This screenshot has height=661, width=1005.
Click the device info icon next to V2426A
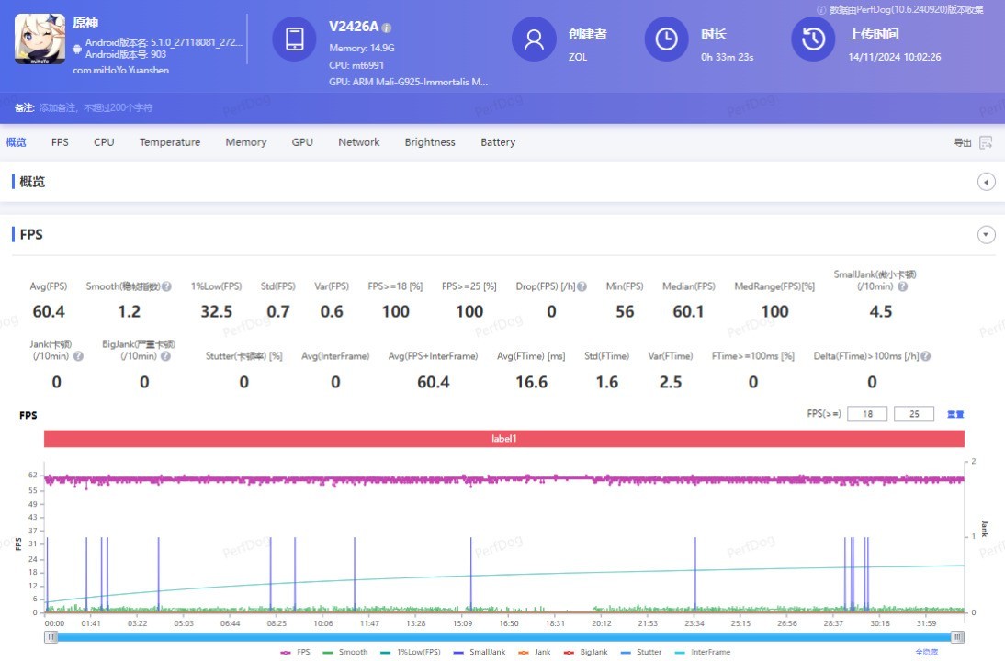387,28
